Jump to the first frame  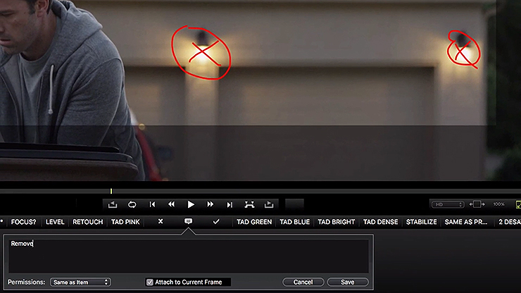pyautogui.click(x=151, y=204)
